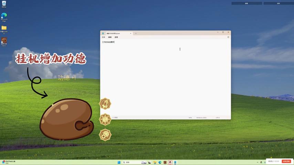
Task: Click Windows (CRLF) in Notepad status bar
Action: tap(201, 118)
